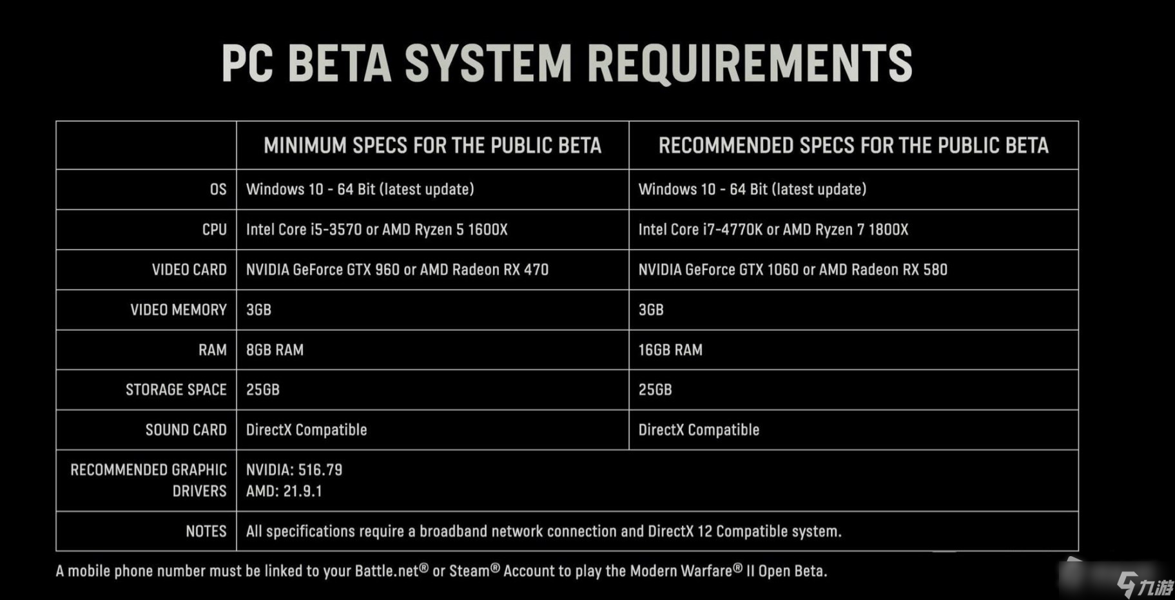Click the CPU row label
This screenshot has height=600, width=1175.
[x=214, y=229]
